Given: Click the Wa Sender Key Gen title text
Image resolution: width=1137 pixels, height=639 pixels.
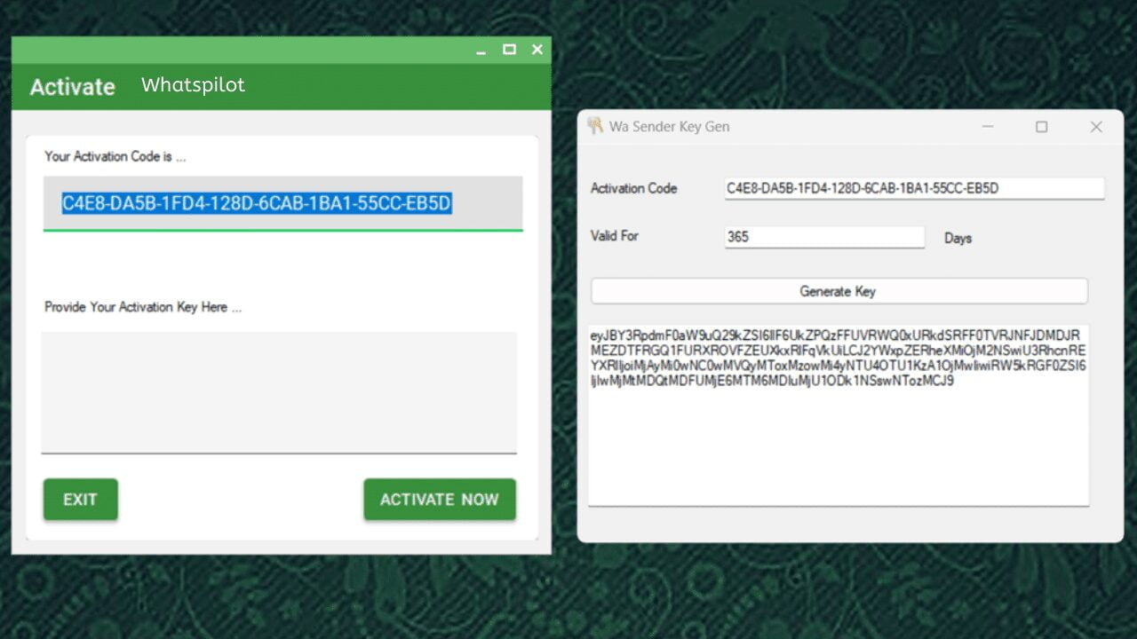Looking at the screenshot, I should [x=669, y=127].
